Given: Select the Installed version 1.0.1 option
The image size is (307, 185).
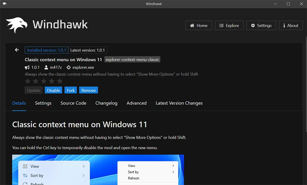Looking at the screenshot, I should [46, 50].
